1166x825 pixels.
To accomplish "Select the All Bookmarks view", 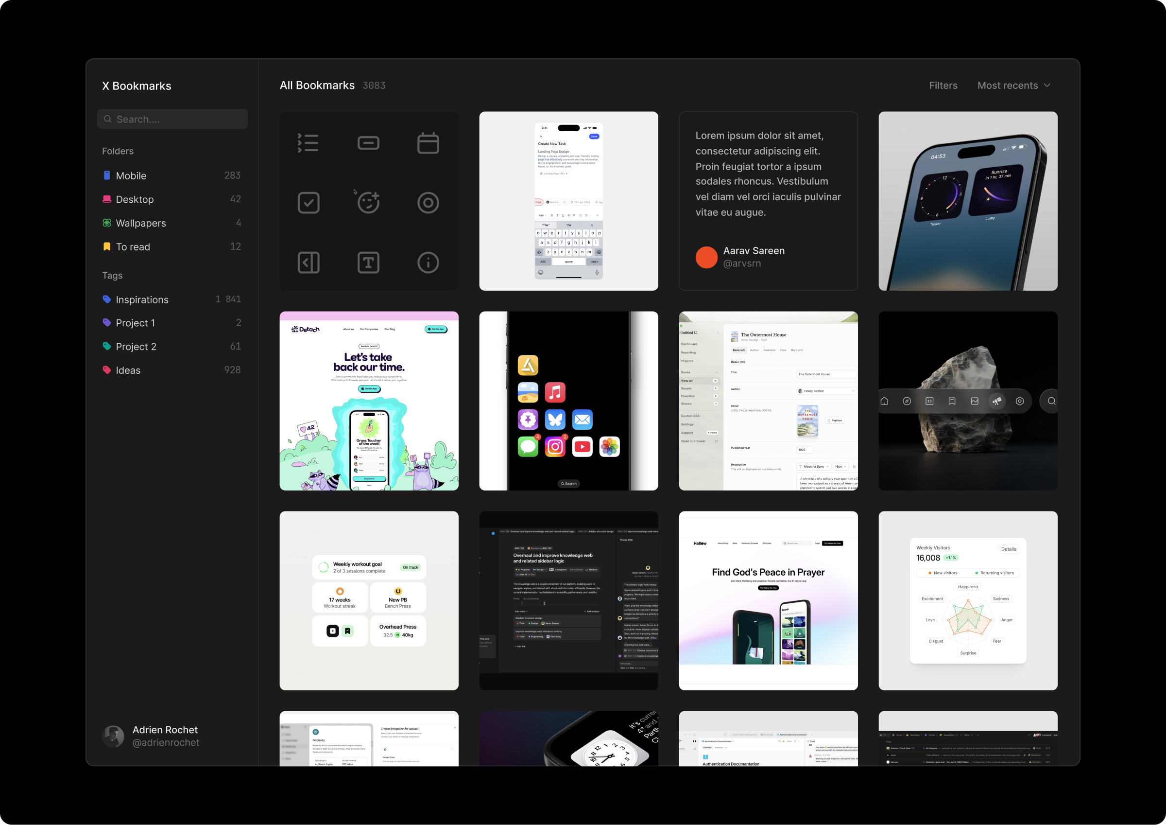I will (x=317, y=85).
